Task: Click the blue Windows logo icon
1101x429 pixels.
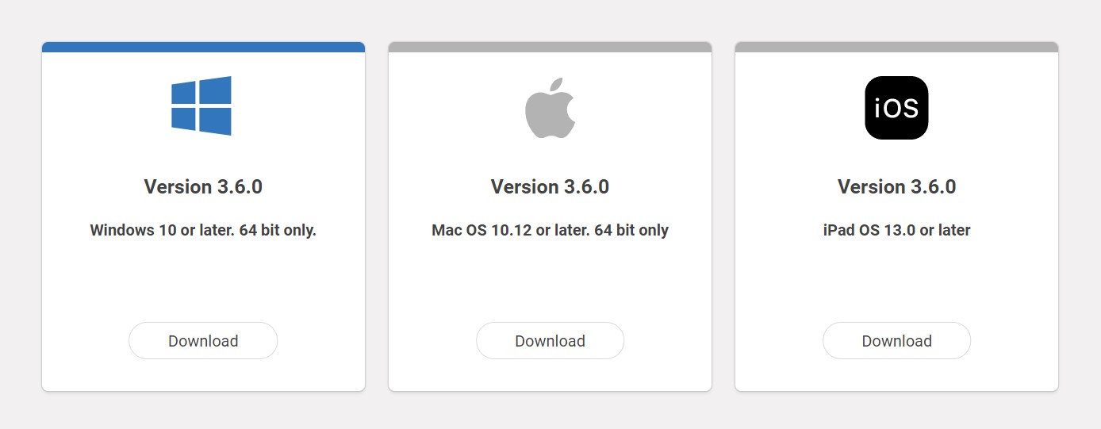Action: (201, 105)
